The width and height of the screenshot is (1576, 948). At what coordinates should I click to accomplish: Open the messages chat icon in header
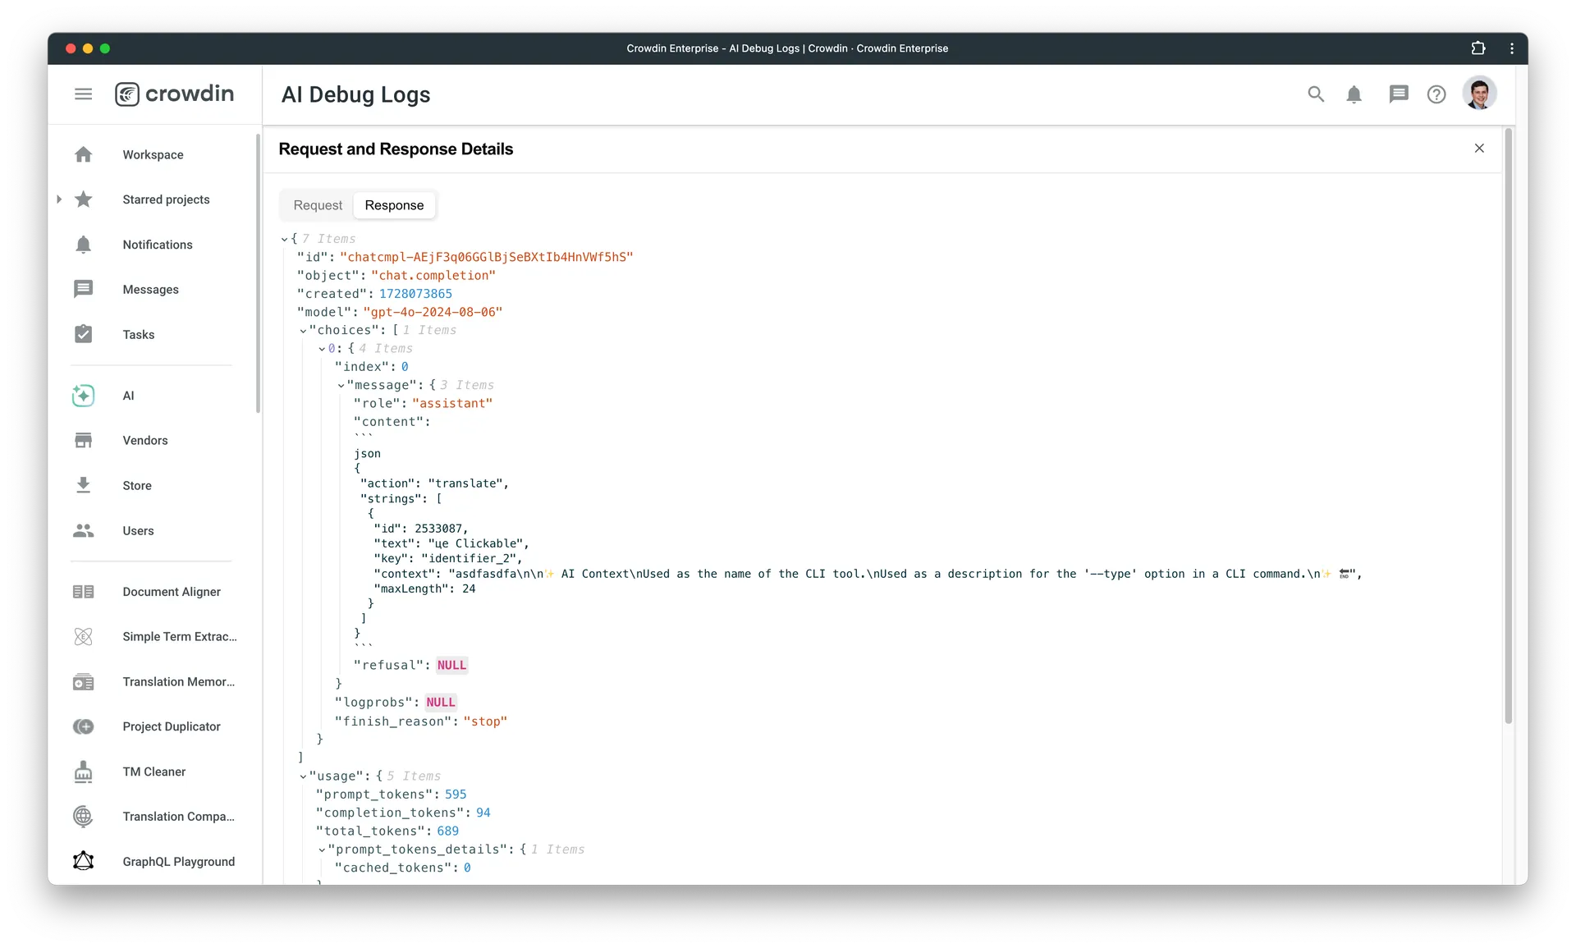(1399, 94)
